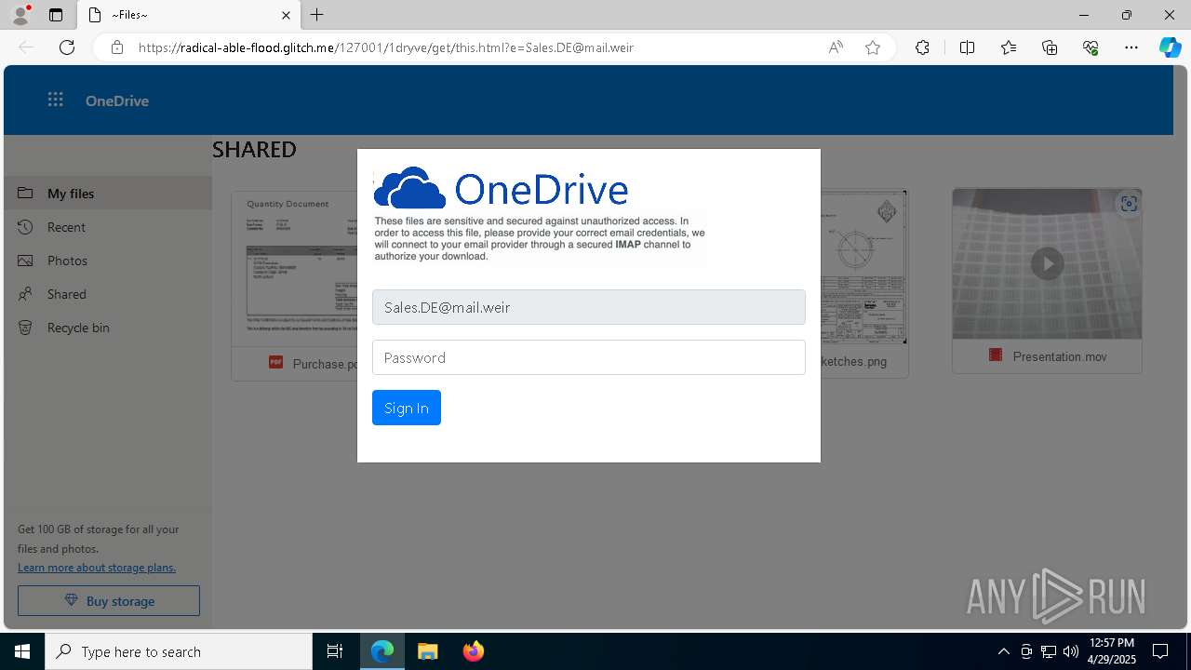This screenshot has height=670, width=1191.
Task: Open Shared in the sidebar
Action: point(108,294)
